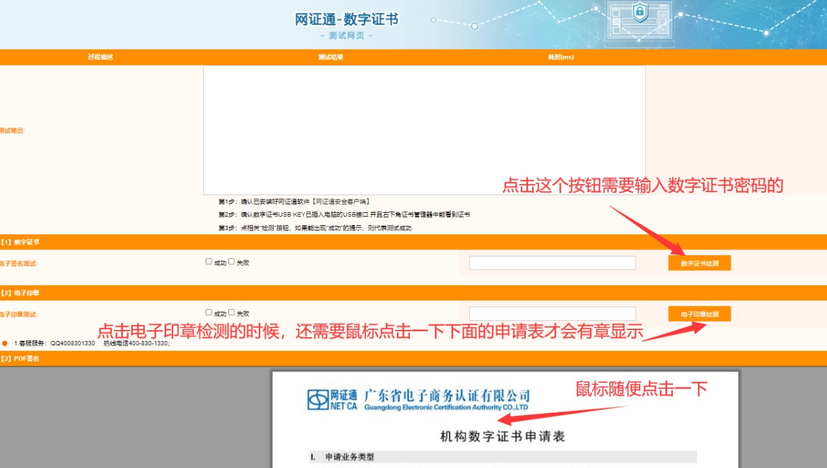827x468 pixels.
Task: Click the NETCA logo on the application form
Action: (x=333, y=399)
